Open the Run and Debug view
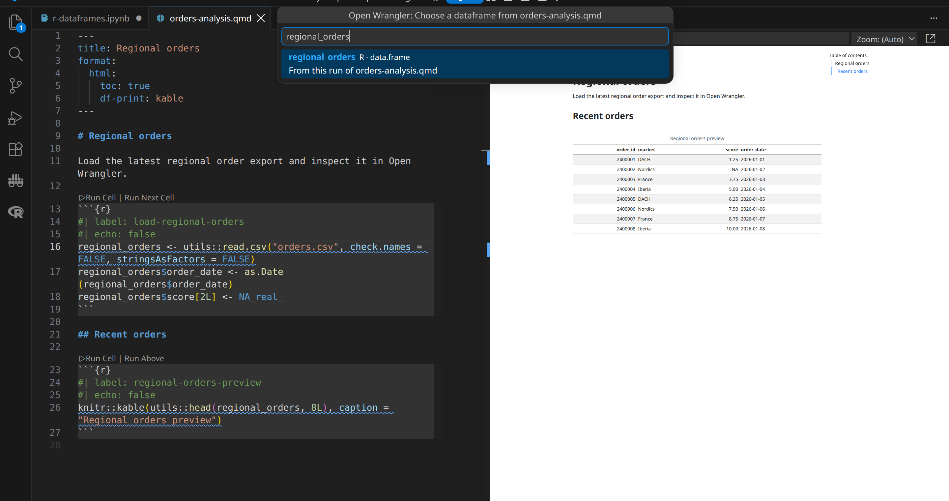949x501 pixels. tap(15, 118)
